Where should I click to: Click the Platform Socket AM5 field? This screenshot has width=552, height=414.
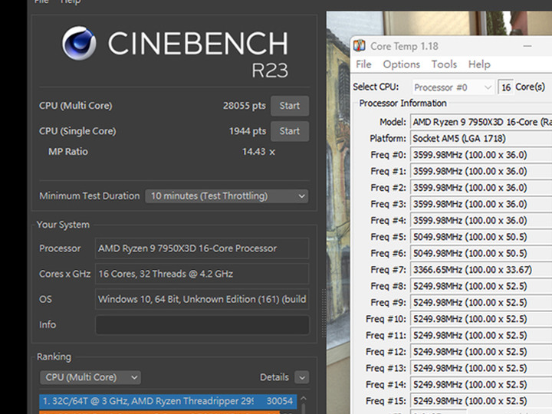pos(481,138)
